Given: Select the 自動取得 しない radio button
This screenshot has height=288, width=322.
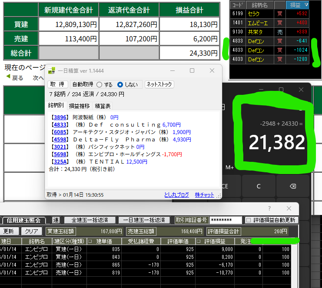Looking at the screenshot, I should [120, 84].
